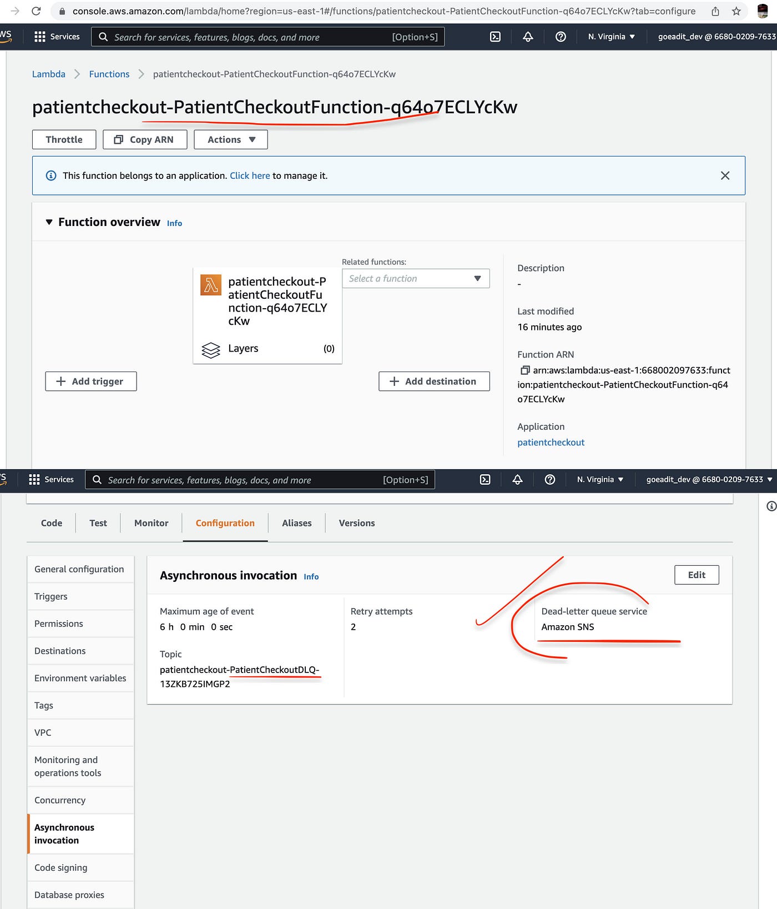
Task: Click search field in header below address bar
Action: pyautogui.click(x=268, y=37)
